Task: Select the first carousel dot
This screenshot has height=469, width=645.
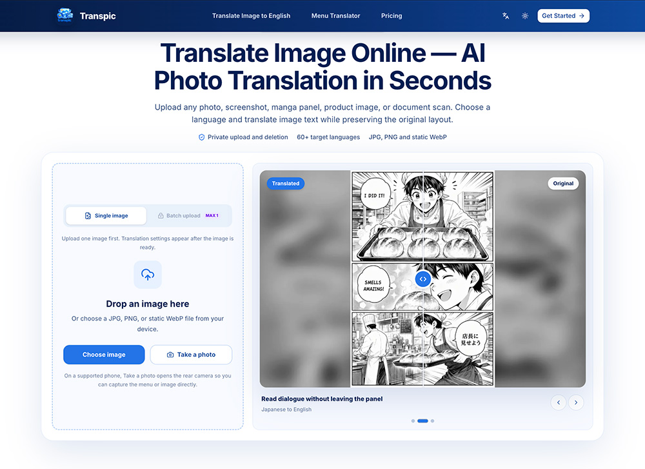Action: point(413,421)
